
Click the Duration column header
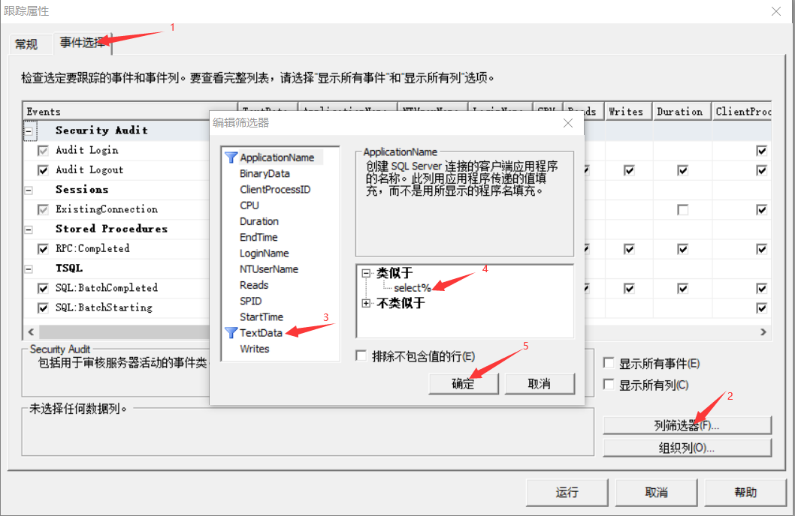coord(682,111)
